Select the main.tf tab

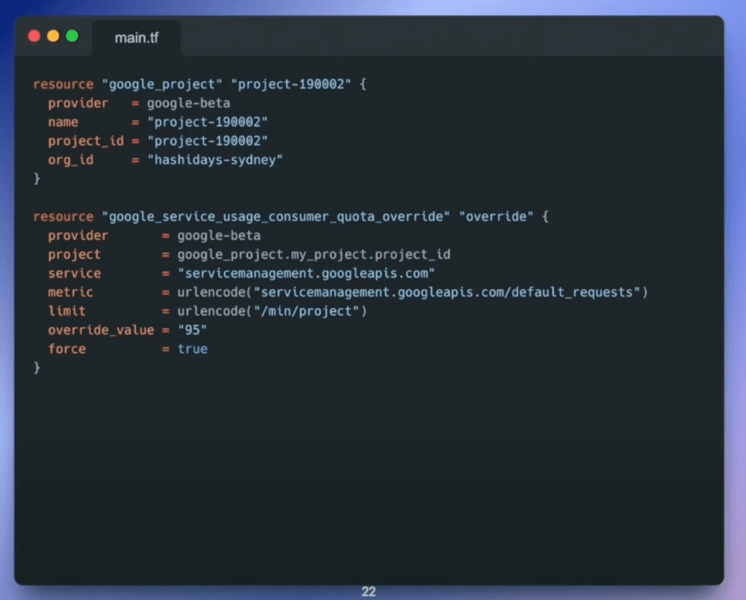136,38
